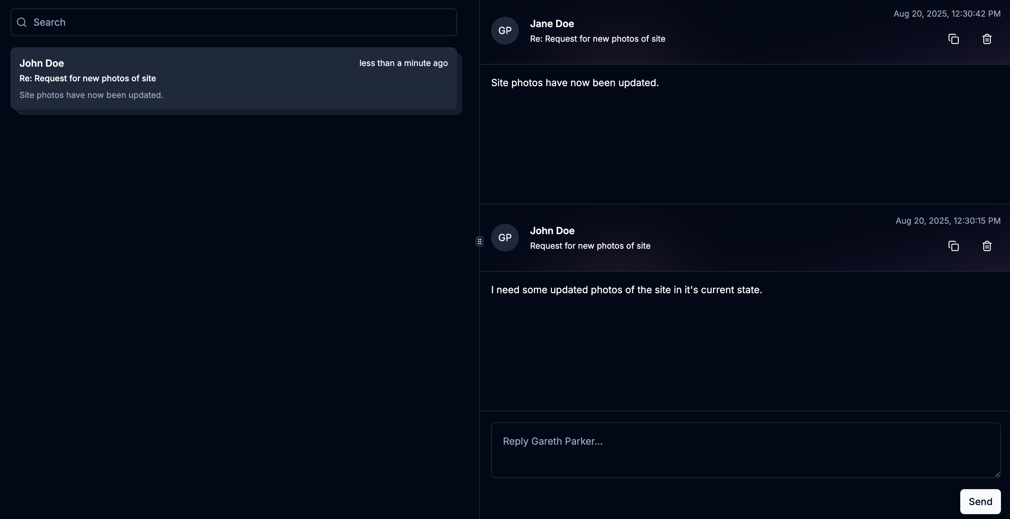
Task: Click Jane Doe's GP avatar
Action: tap(505, 31)
